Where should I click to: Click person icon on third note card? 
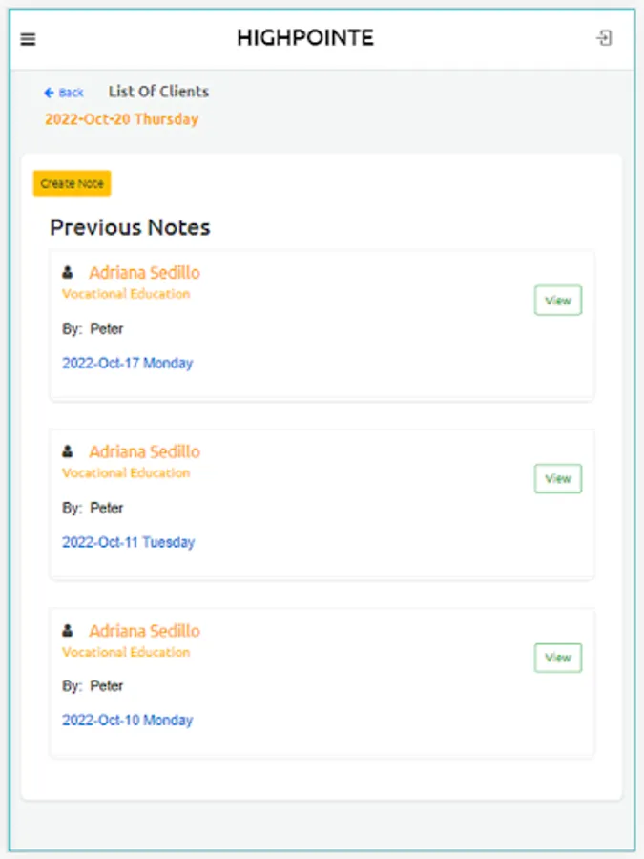(x=68, y=631)
